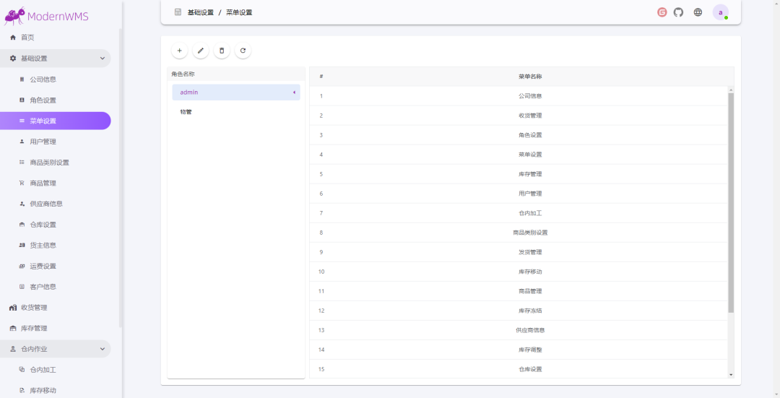Open the GitHub icon link
This screenshot has width=780, height=398.
click(x=678, y=12)
